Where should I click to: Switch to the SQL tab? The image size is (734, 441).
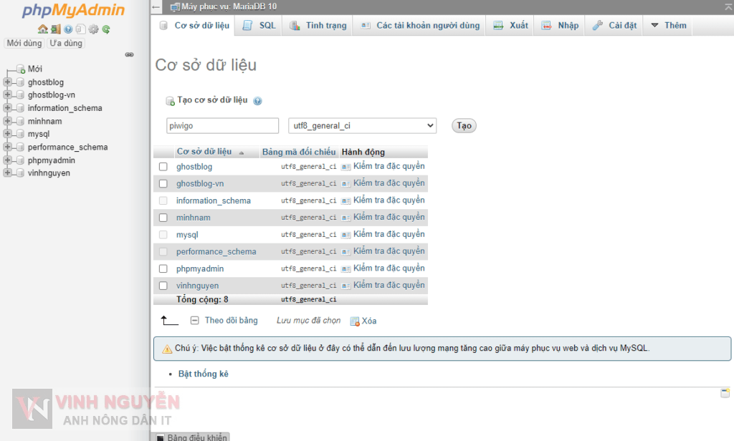tap(259, 26)
